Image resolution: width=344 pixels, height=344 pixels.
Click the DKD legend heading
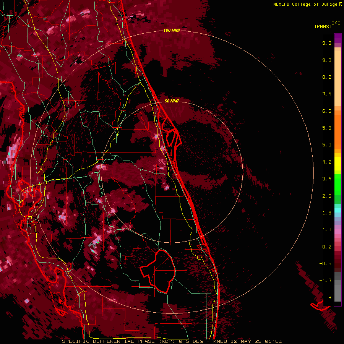tap(336, 23)
